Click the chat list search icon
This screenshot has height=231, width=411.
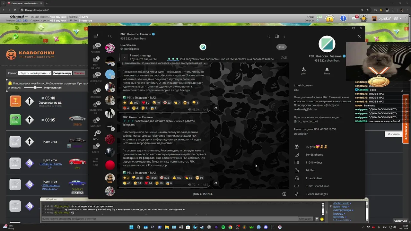[x=110, y=36]
